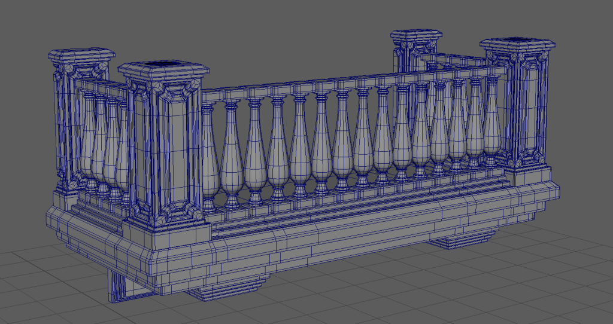Viewport: 613px width, 324px height.
Task: Pick the short handrail on the left side
Action: coord(101,89)
